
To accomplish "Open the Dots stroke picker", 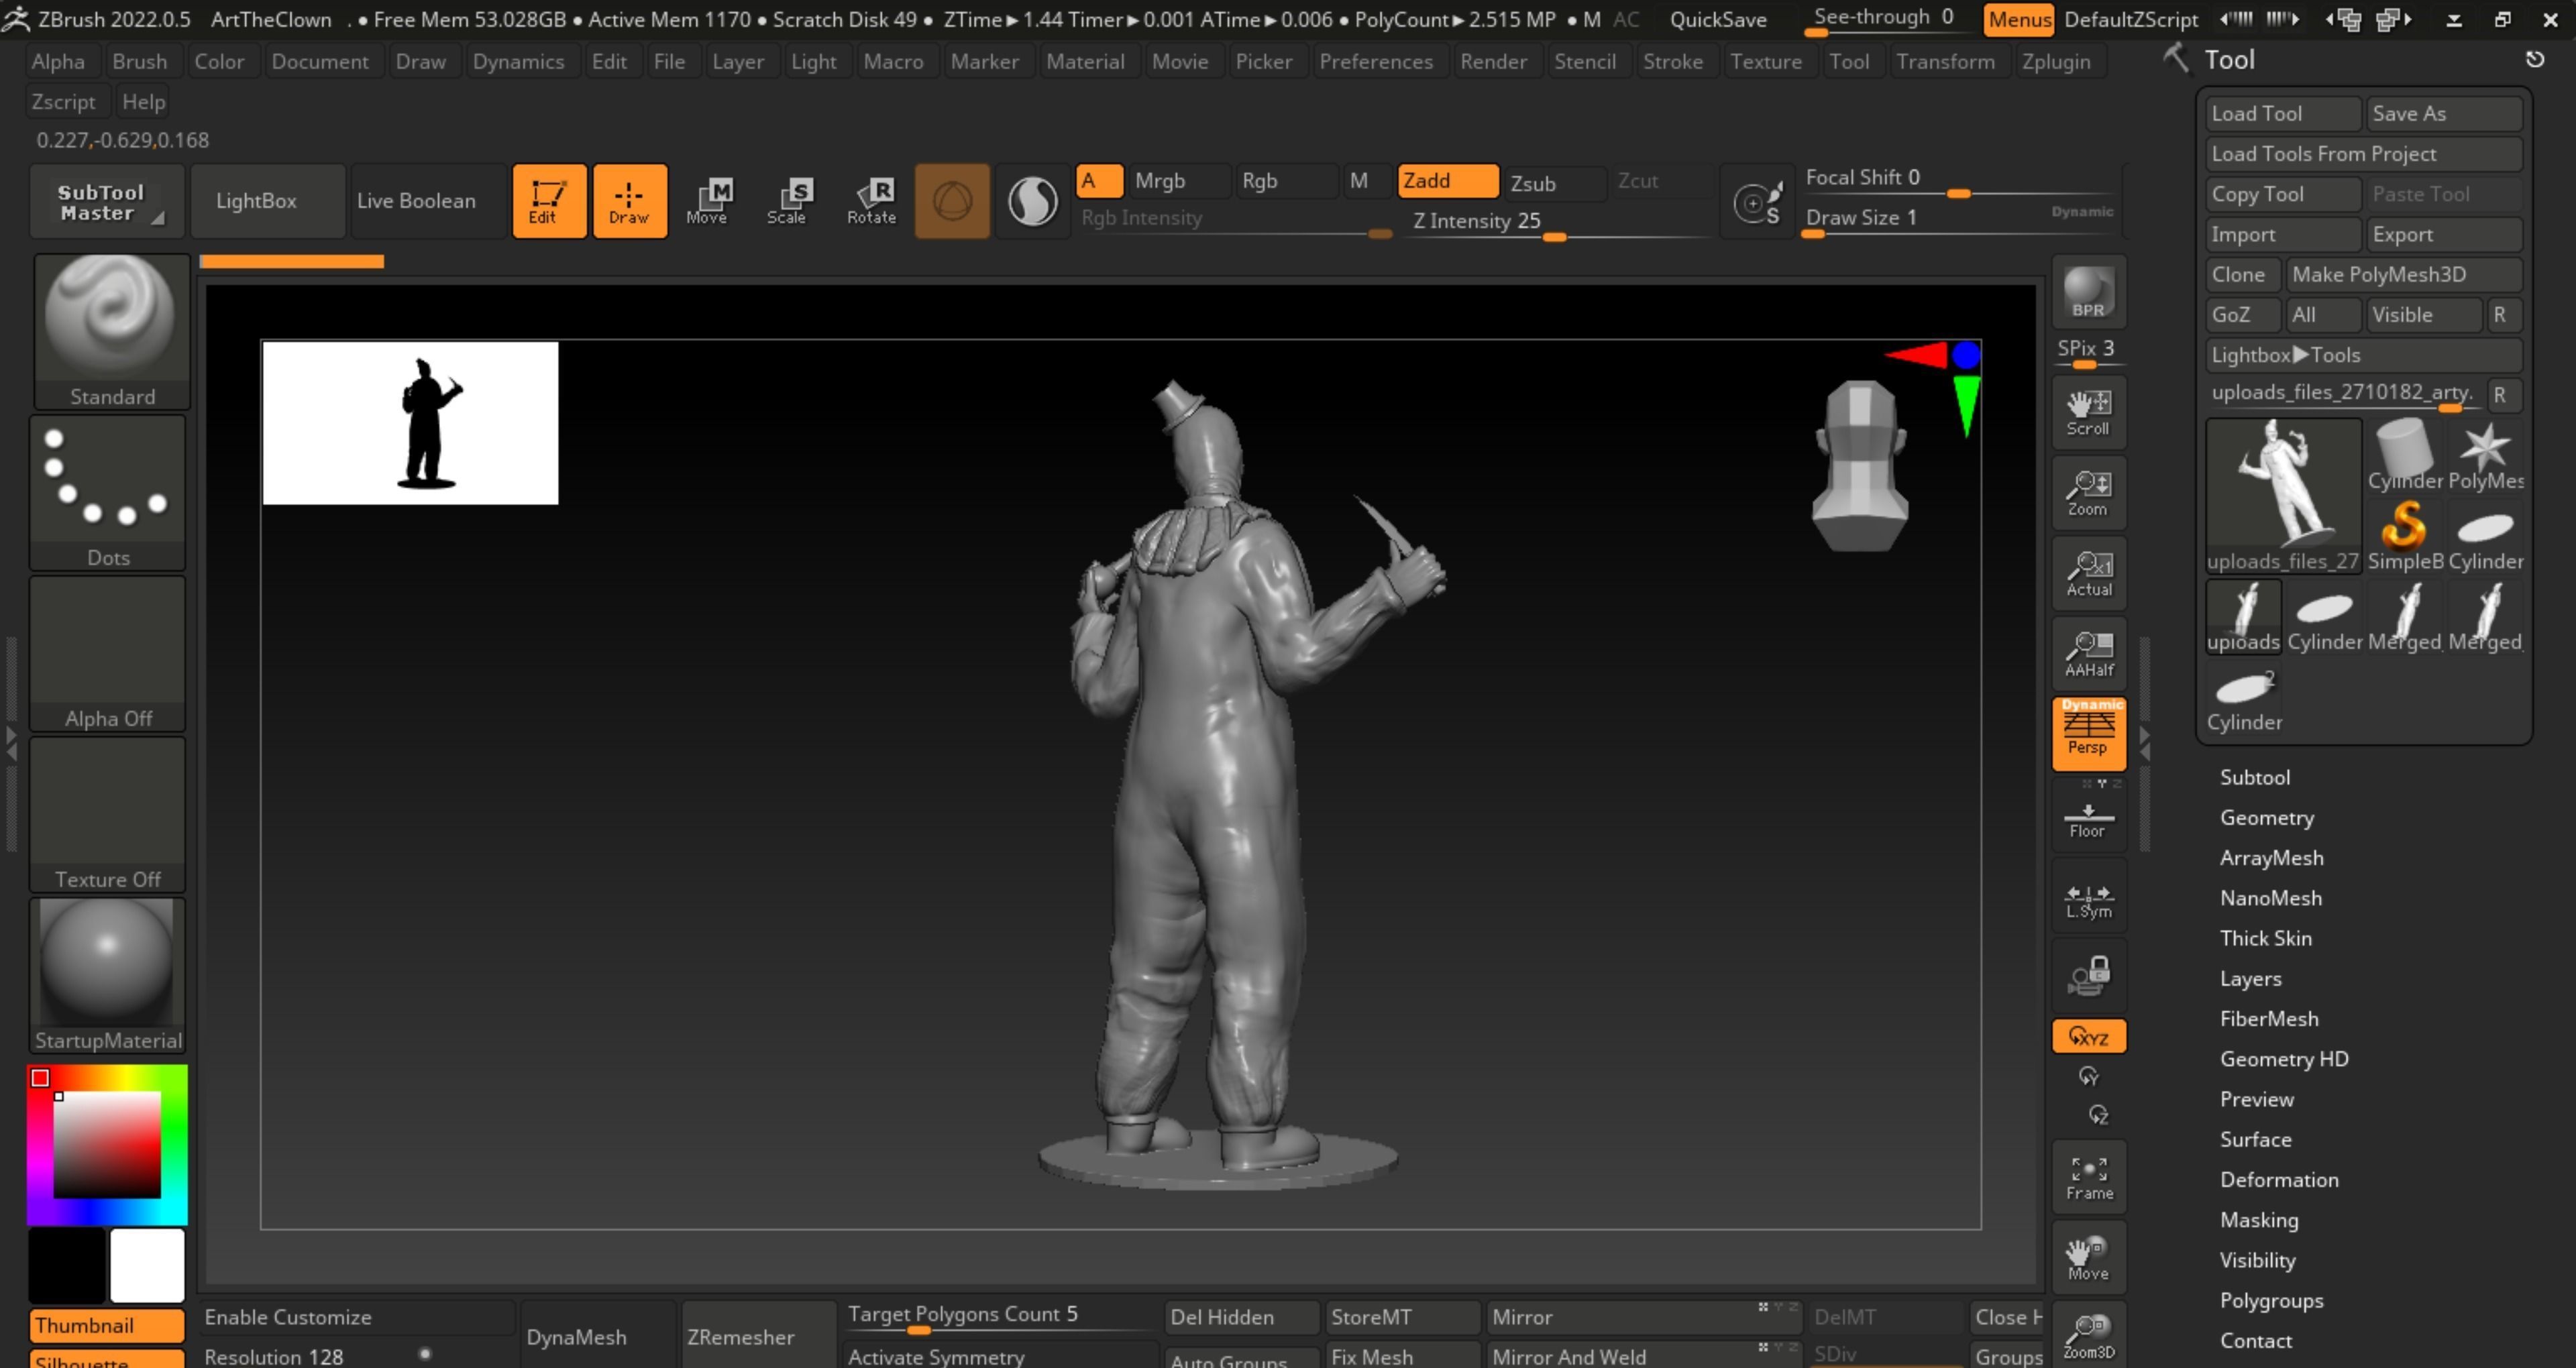I will coord(108,493).
